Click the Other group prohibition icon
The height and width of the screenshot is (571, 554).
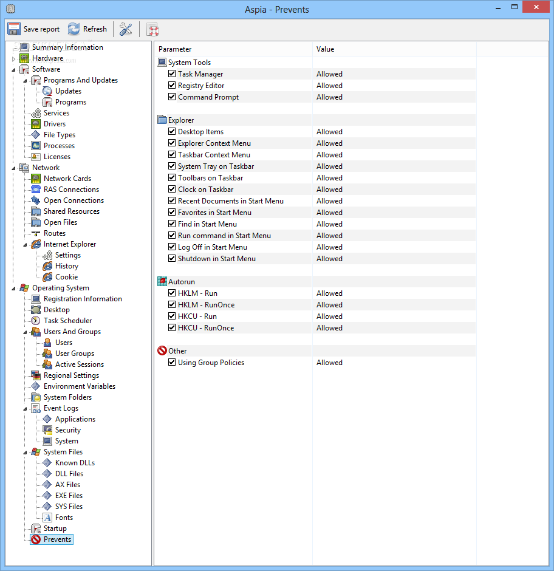162,350
